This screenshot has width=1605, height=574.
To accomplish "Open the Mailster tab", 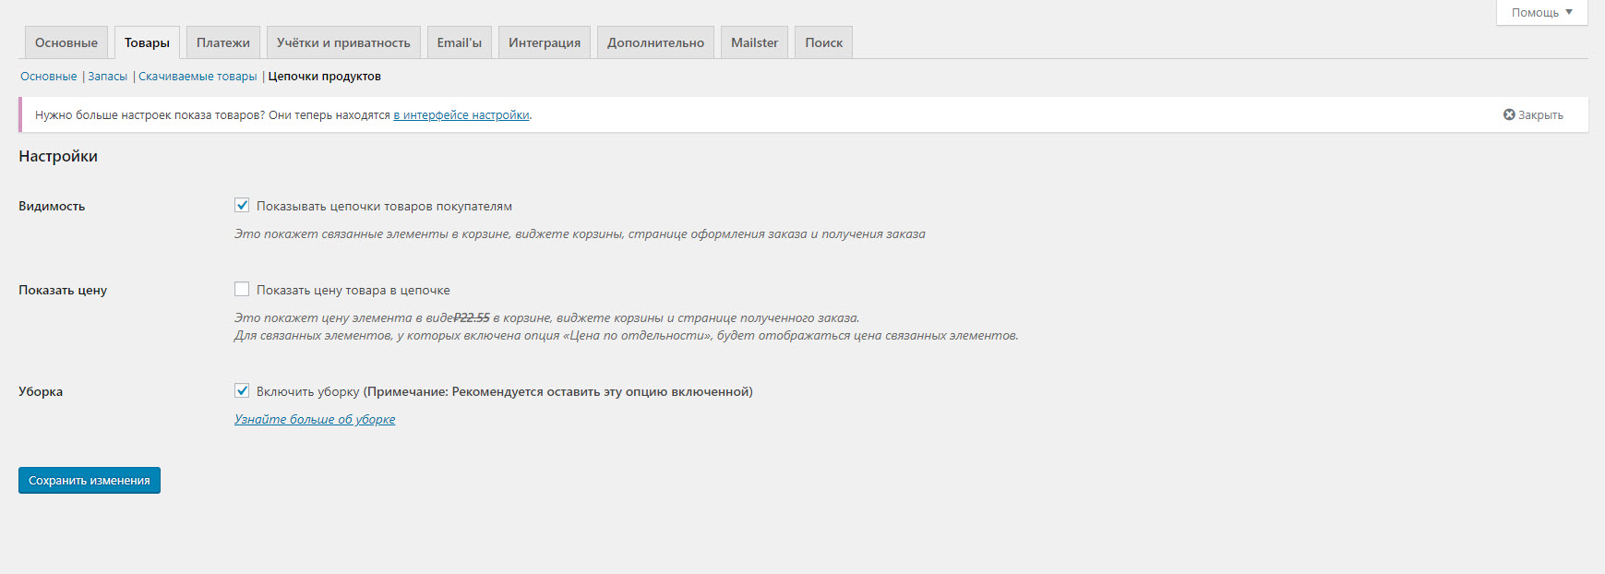I will tap(754, 43).
